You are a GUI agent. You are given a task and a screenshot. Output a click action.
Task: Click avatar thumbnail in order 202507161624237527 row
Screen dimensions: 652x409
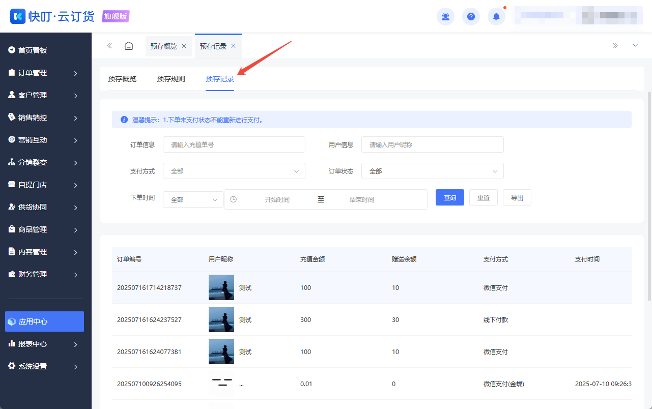coord(221,319)
